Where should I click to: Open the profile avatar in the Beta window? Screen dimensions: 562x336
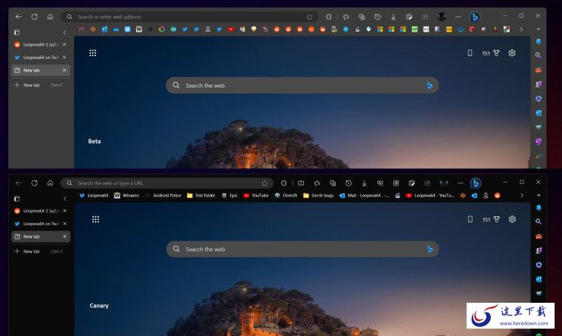tap(441, 17)
